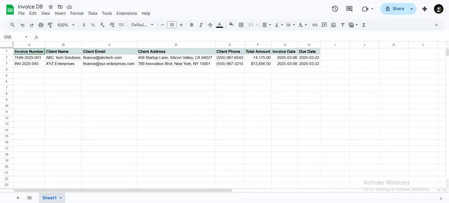Select the Sheet1 tab

click(49, 198)
